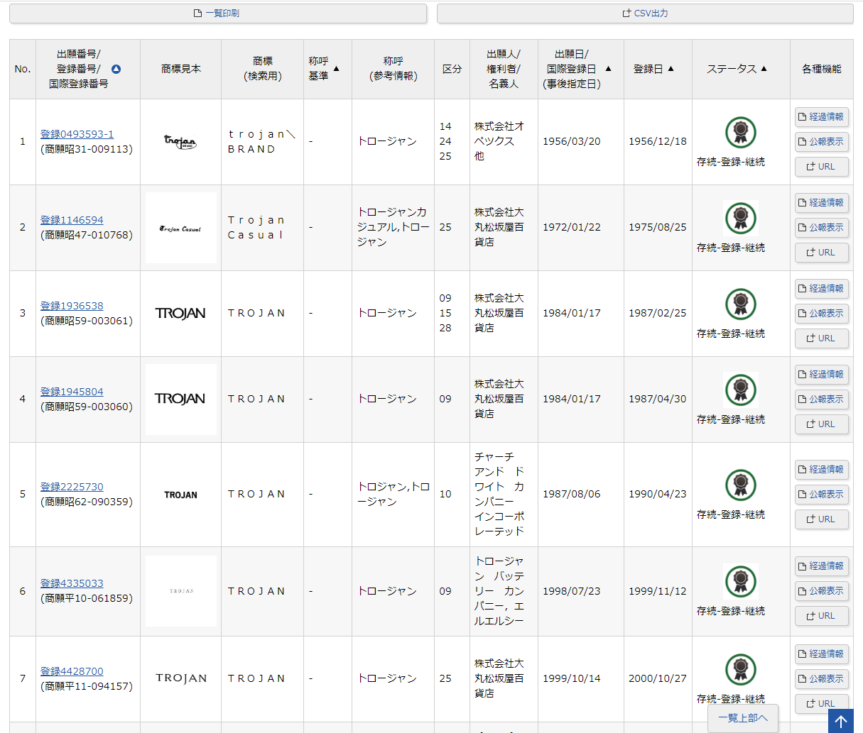Select 各種機能 column header
Image resolution: width=863 pixels, height=733 pixels.
coord(822,69)
